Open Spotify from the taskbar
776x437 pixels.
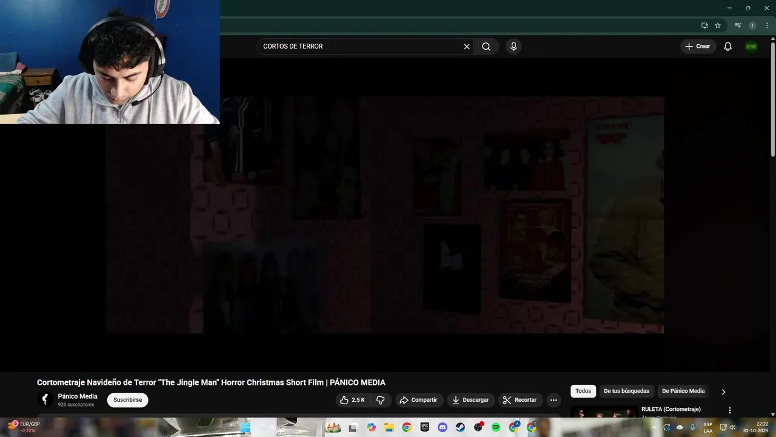click(x=496, y=427)
